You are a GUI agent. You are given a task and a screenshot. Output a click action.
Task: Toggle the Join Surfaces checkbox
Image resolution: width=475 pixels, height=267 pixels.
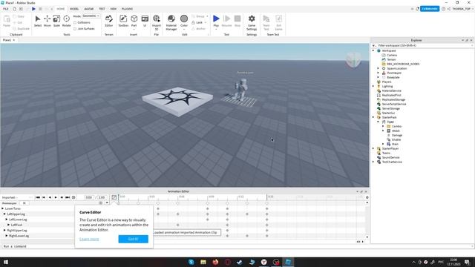tap(75, 29)
